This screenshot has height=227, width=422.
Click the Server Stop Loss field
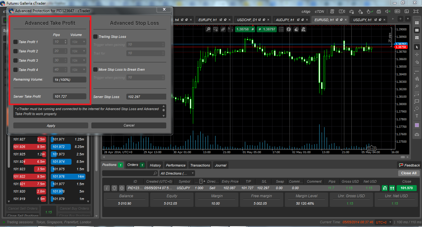pyautogui.click(x=146, y=97)
